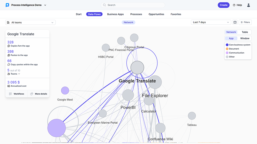The image size is (257, 144).
Task: Click the 66 copy-pastes count
Action: [9, 61]
